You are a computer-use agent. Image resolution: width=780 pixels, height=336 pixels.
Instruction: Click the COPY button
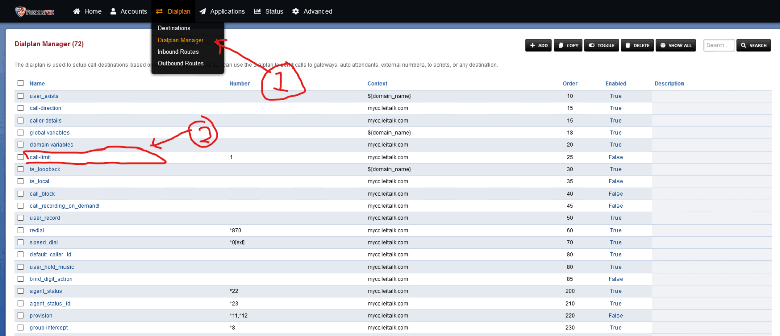tap(568, 45)
